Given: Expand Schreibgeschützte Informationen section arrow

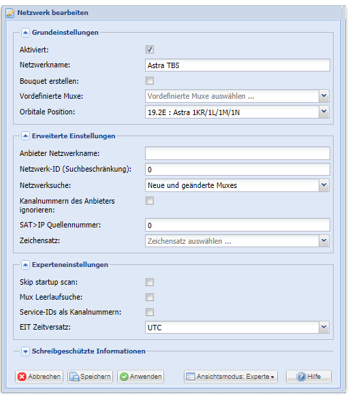Looking at the screenshot, I should point(25,351).
